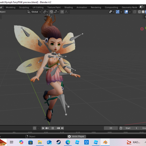Click the Start frame field
This screenshot has width=146, height=146.
(131, 128)
